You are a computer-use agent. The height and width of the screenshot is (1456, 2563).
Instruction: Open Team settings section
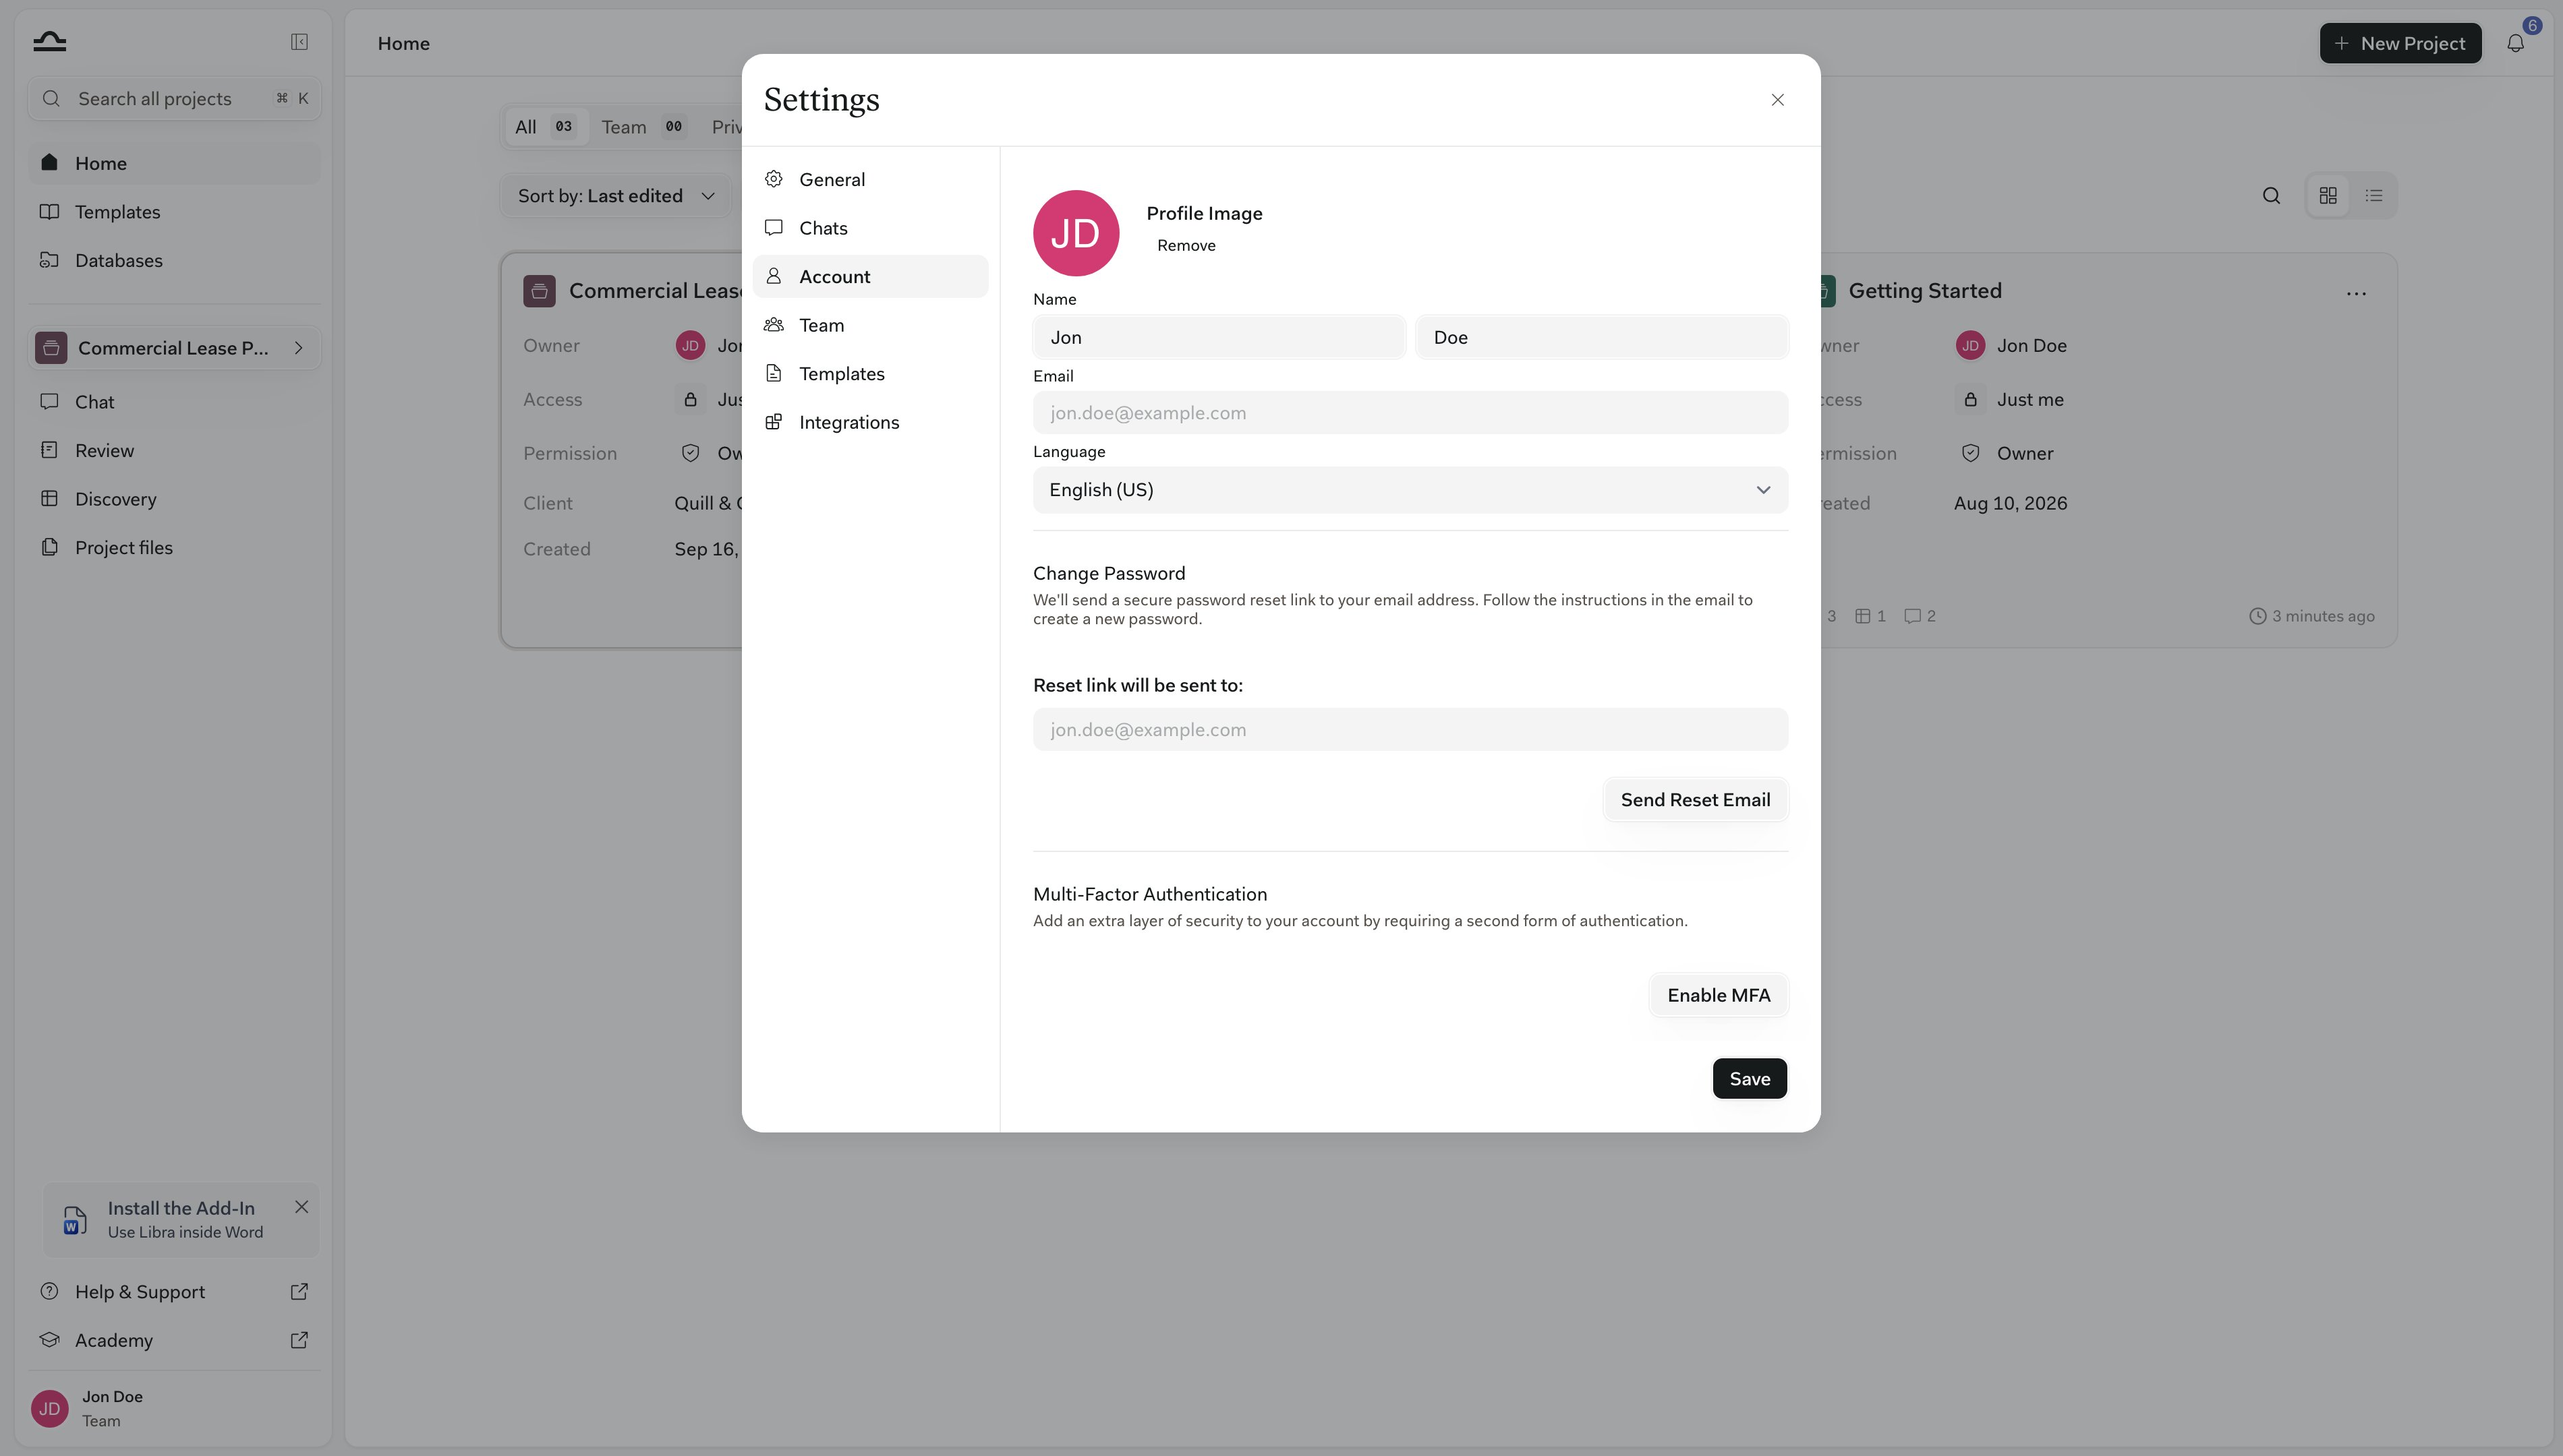pos(870,325)
